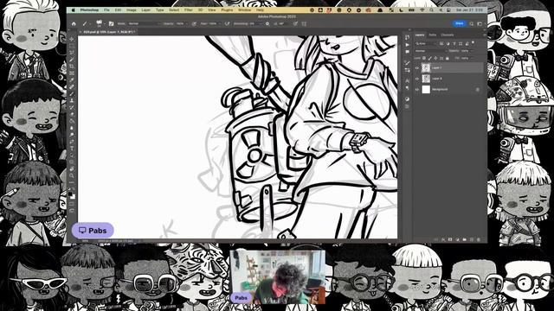The image size is (554, 311).
Task: Enable airbrush-style build-up
Action: (227, 23)
